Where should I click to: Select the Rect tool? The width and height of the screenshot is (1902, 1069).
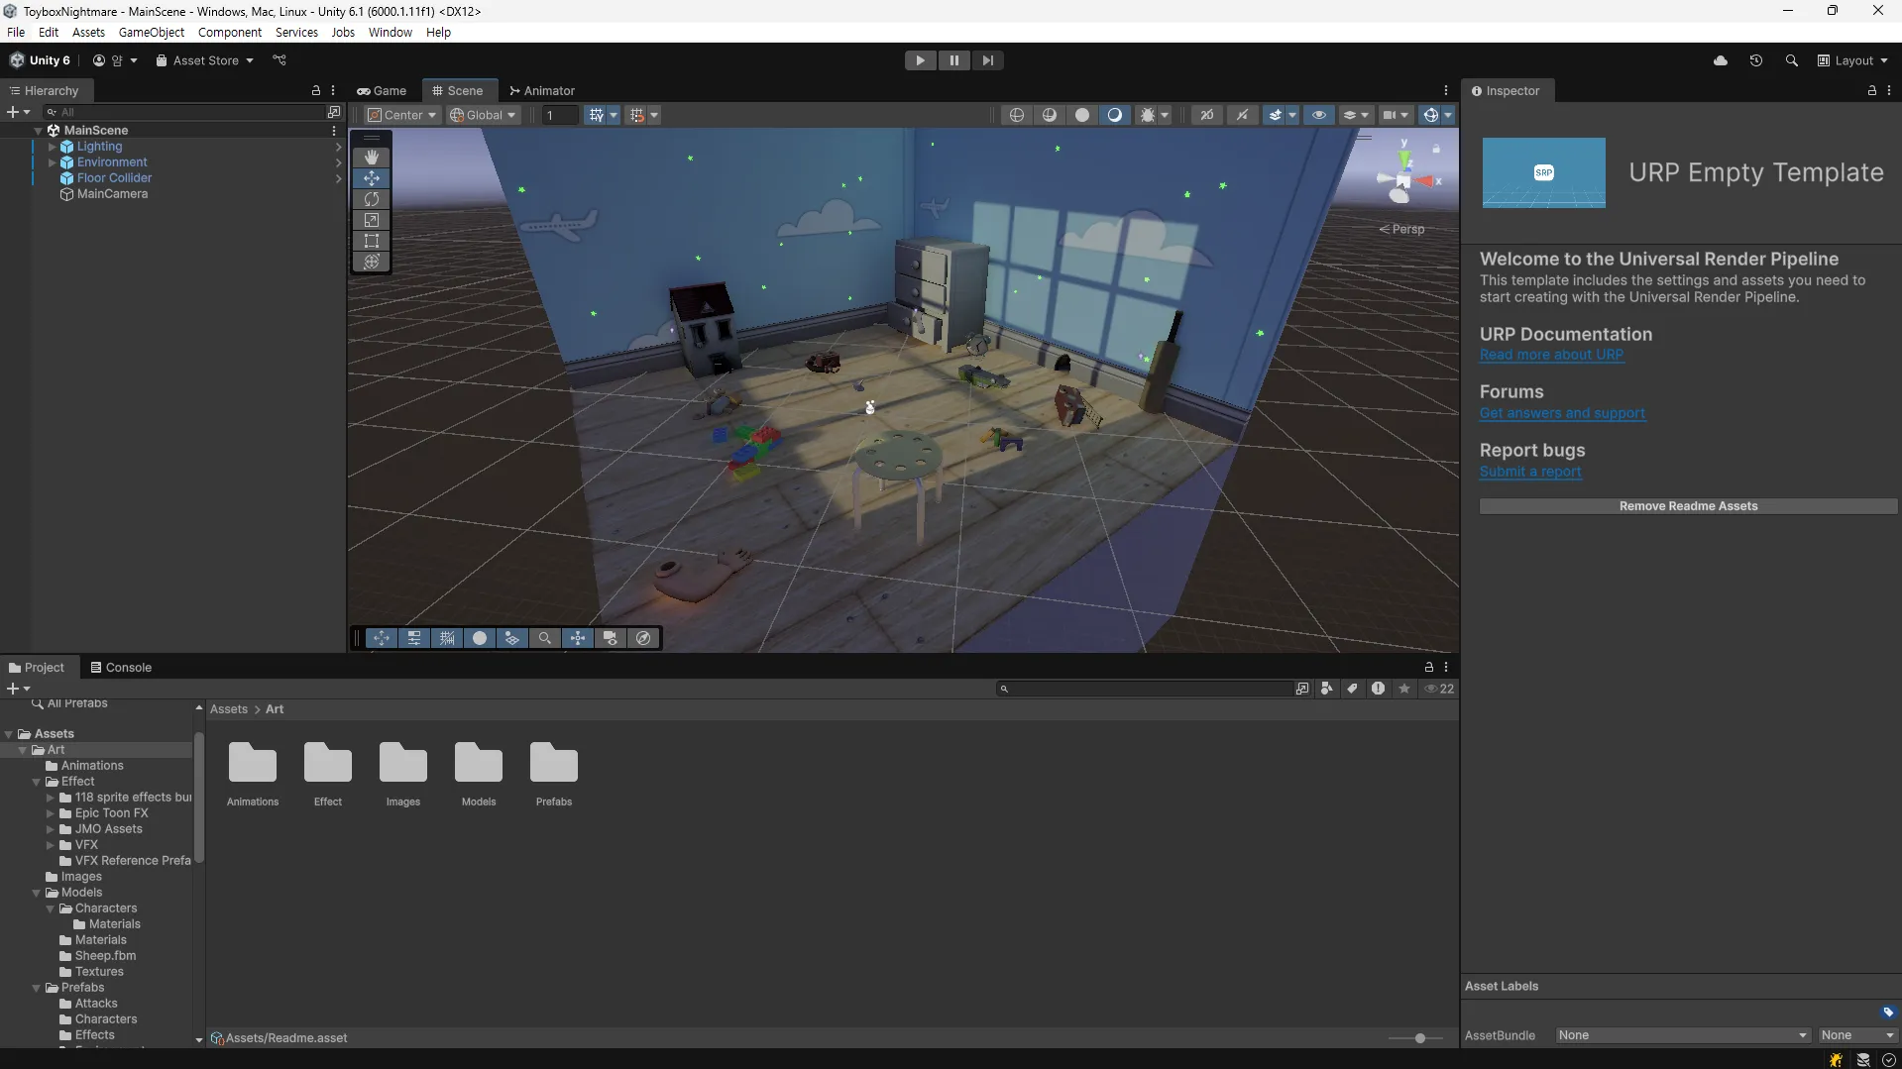(372, 241)
